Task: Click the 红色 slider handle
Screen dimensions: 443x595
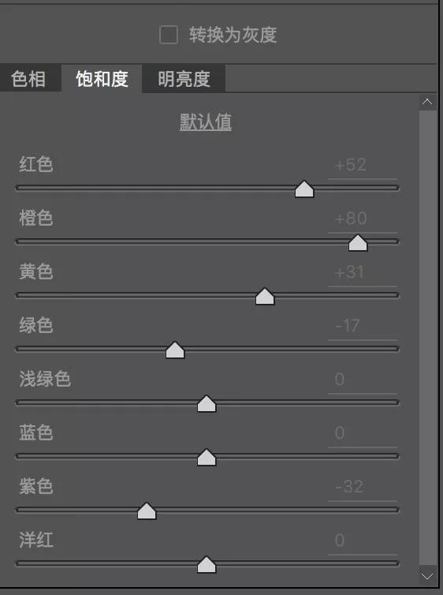Action: [x=304, y=189]
